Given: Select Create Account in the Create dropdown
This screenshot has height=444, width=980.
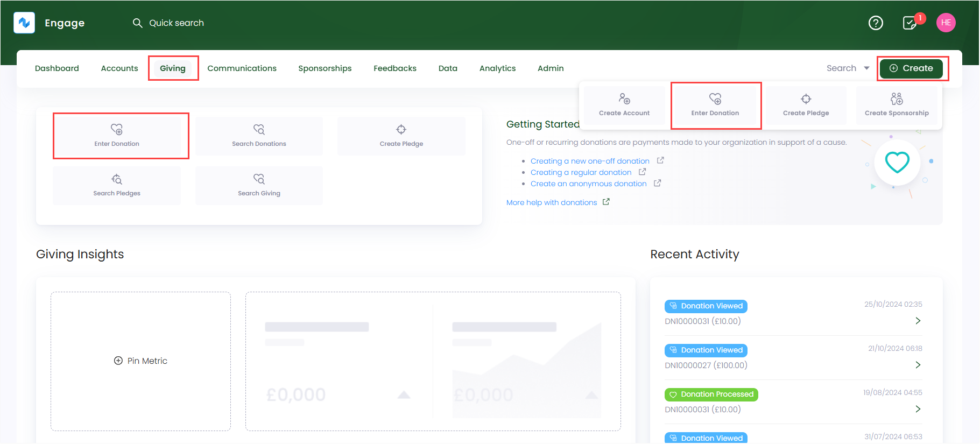Looking at the screenshot, I should 624,105.
